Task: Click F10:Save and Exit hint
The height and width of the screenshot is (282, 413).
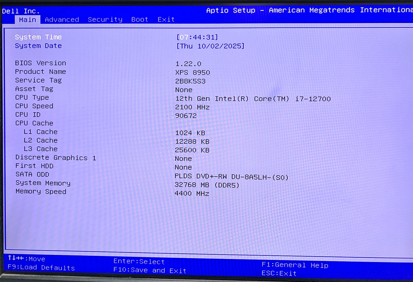Action: (150, 270)
